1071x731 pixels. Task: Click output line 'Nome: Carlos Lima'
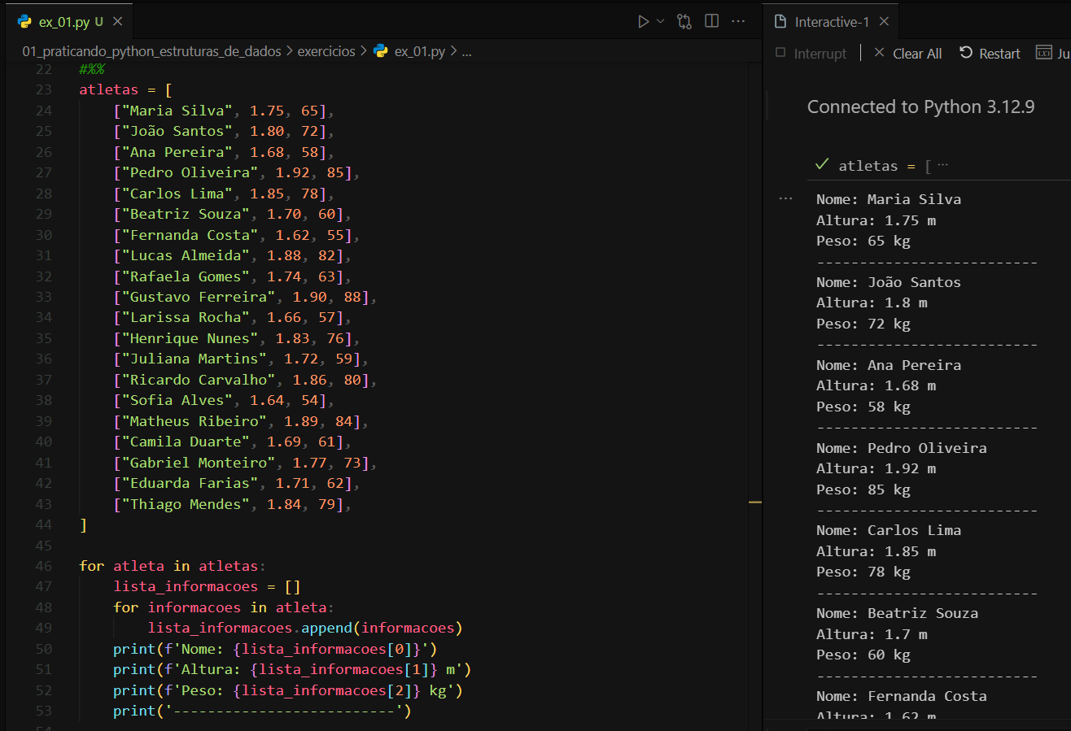tap(889, 530)
